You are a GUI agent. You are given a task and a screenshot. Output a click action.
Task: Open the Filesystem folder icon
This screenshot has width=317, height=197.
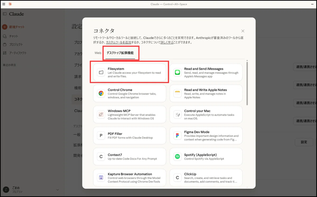[x=101, y=72]
